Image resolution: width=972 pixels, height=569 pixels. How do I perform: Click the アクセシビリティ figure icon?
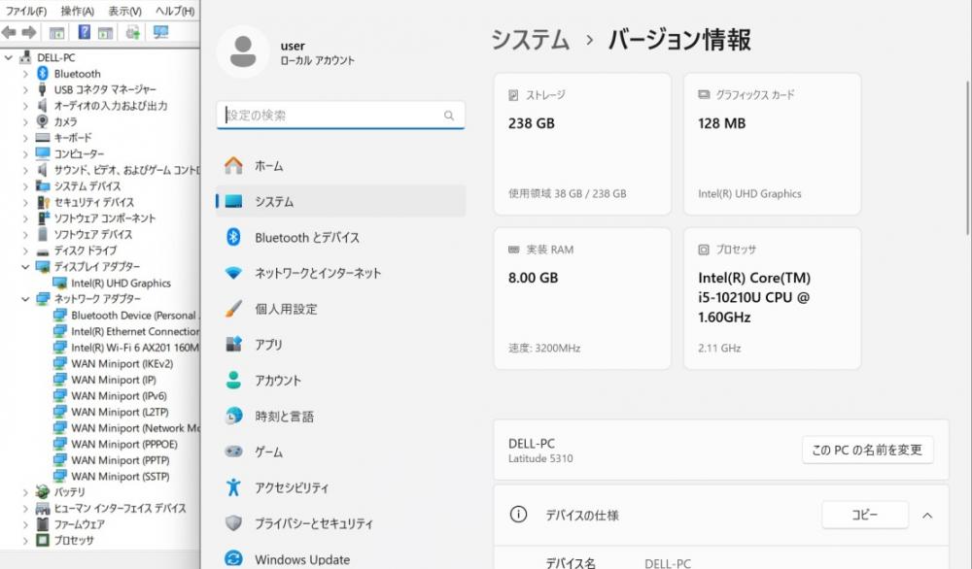233,487
